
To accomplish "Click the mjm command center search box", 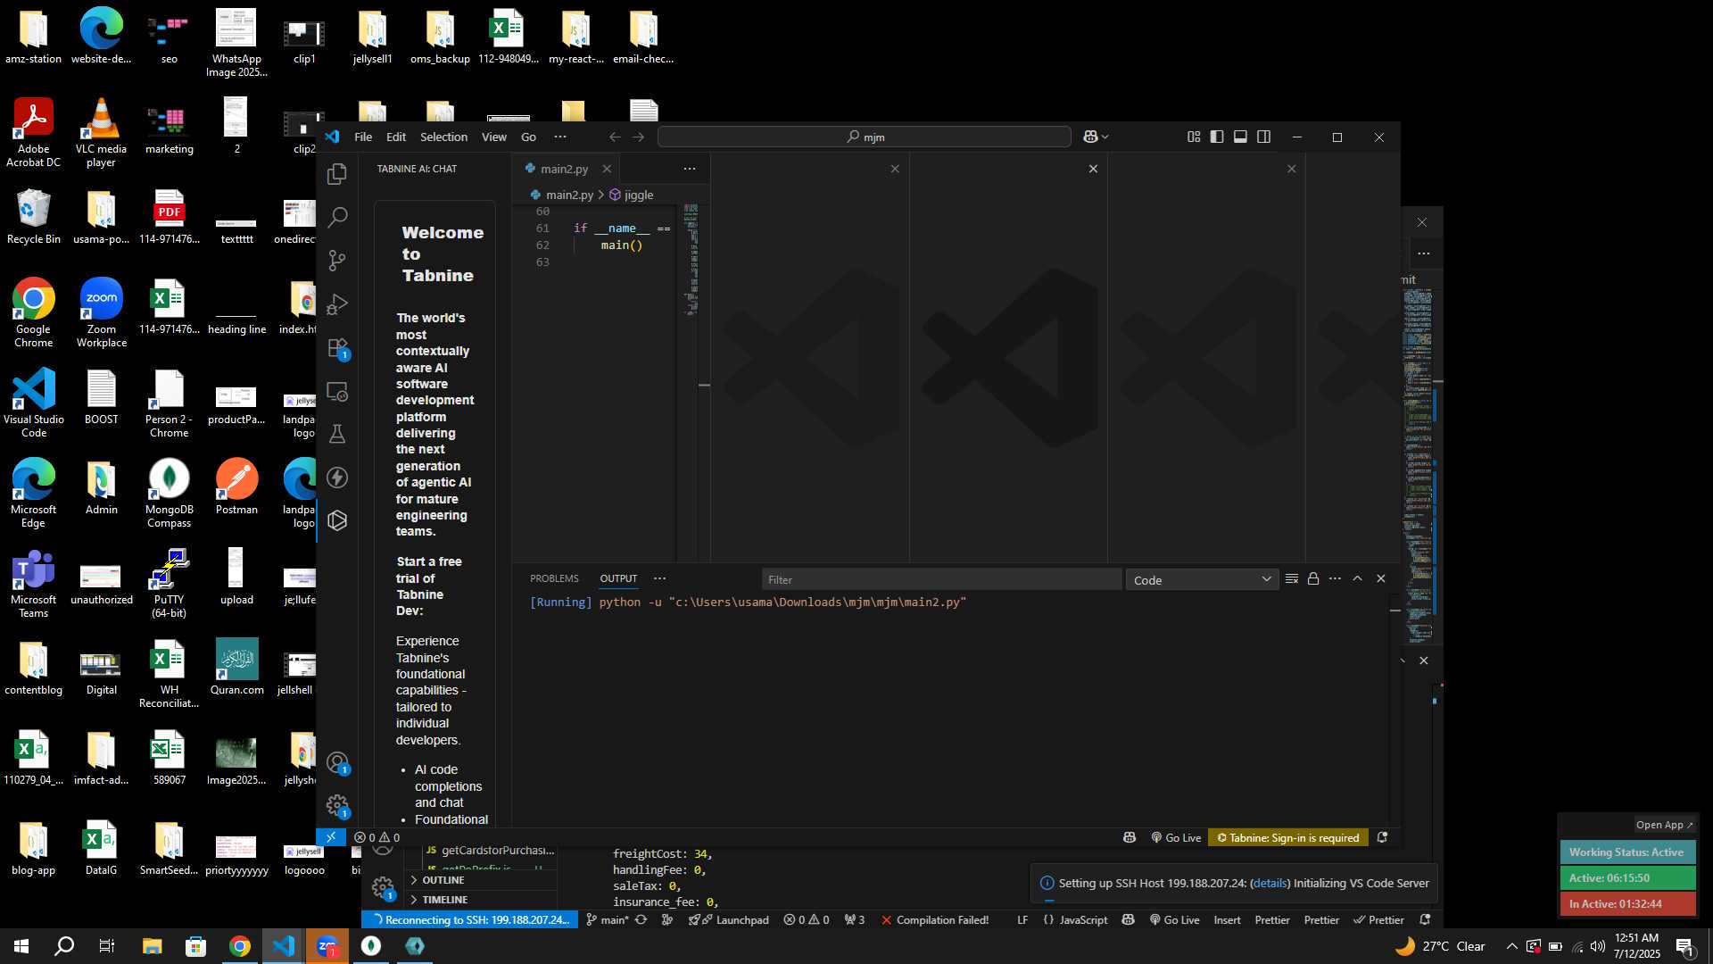I will pyautogui.click(x=864, y=137).
